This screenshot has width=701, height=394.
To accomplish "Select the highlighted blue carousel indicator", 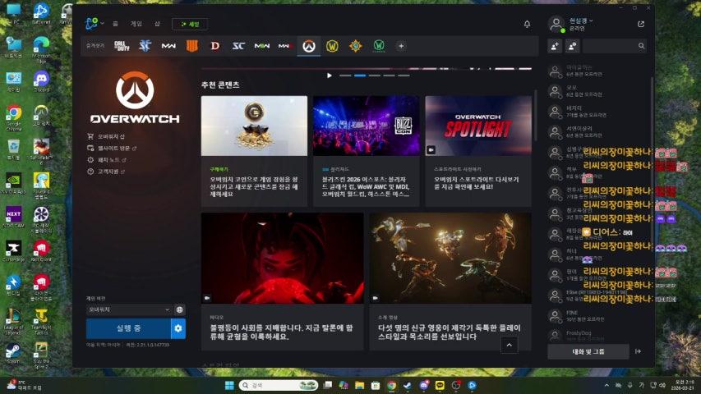I will point(360,76).
